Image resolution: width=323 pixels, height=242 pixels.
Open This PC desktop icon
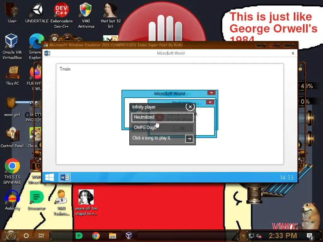pos(12,76)
